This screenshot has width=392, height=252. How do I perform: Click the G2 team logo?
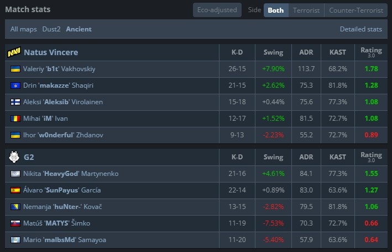point(14,157)
